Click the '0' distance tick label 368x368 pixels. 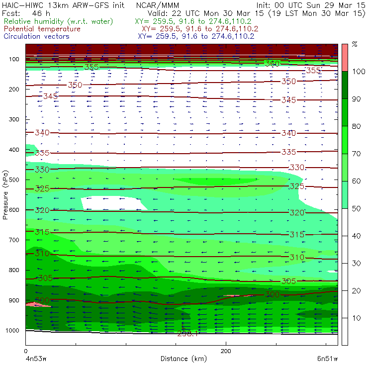(25, 351)
